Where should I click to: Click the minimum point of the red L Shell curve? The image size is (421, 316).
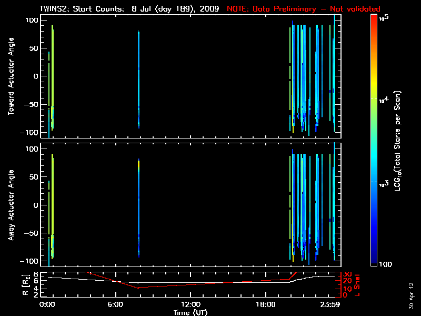click(138, 288)
